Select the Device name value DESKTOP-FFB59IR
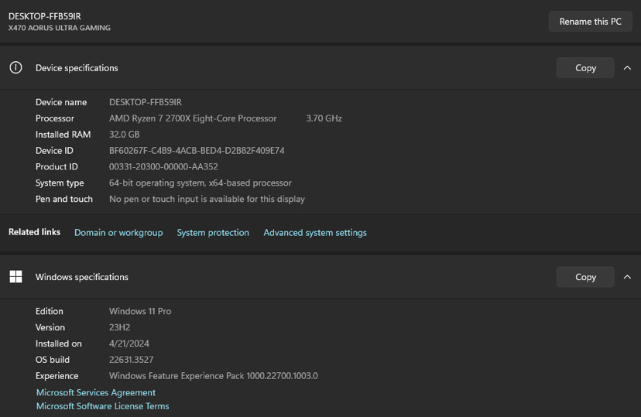This screenshot has height=417, width=641. pyautogui.click(x=145, y=102)
